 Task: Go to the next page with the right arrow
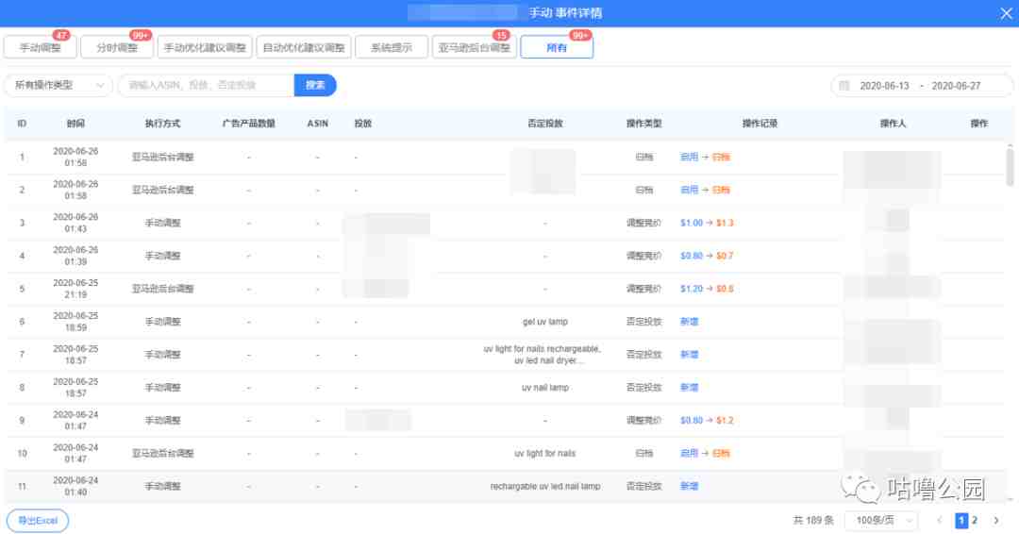pyautogui.click(x=996, y=521)
